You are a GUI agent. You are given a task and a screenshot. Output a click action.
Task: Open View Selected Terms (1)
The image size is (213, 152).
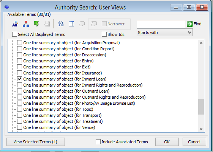36,142
